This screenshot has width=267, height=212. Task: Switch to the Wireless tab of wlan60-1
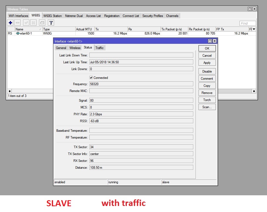click(75, 48)
